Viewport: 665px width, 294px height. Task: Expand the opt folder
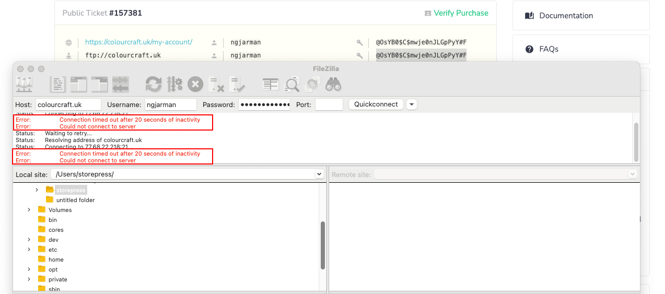point(29,269)
